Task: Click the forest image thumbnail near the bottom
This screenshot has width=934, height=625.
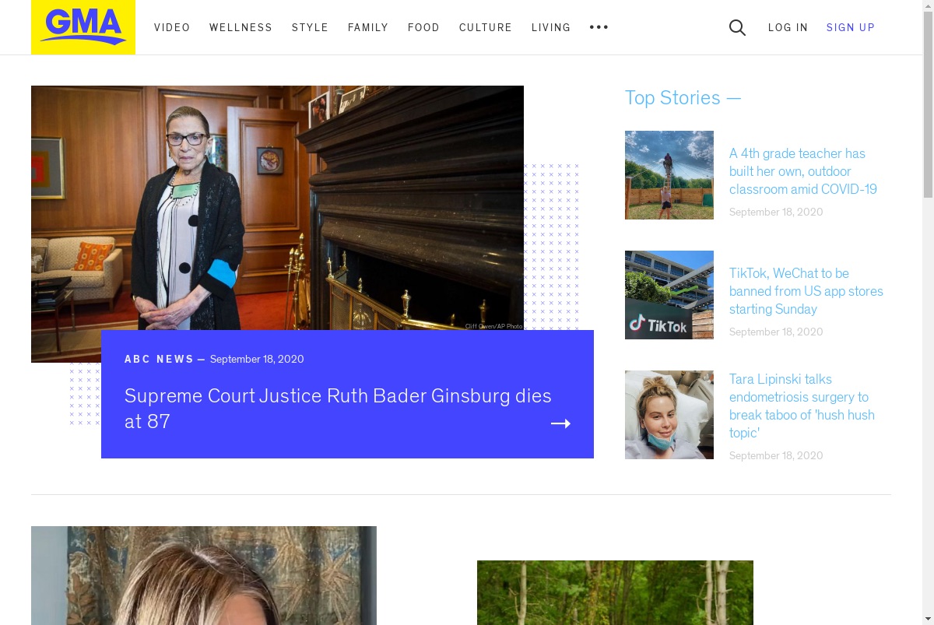Action: click(615, 592)
